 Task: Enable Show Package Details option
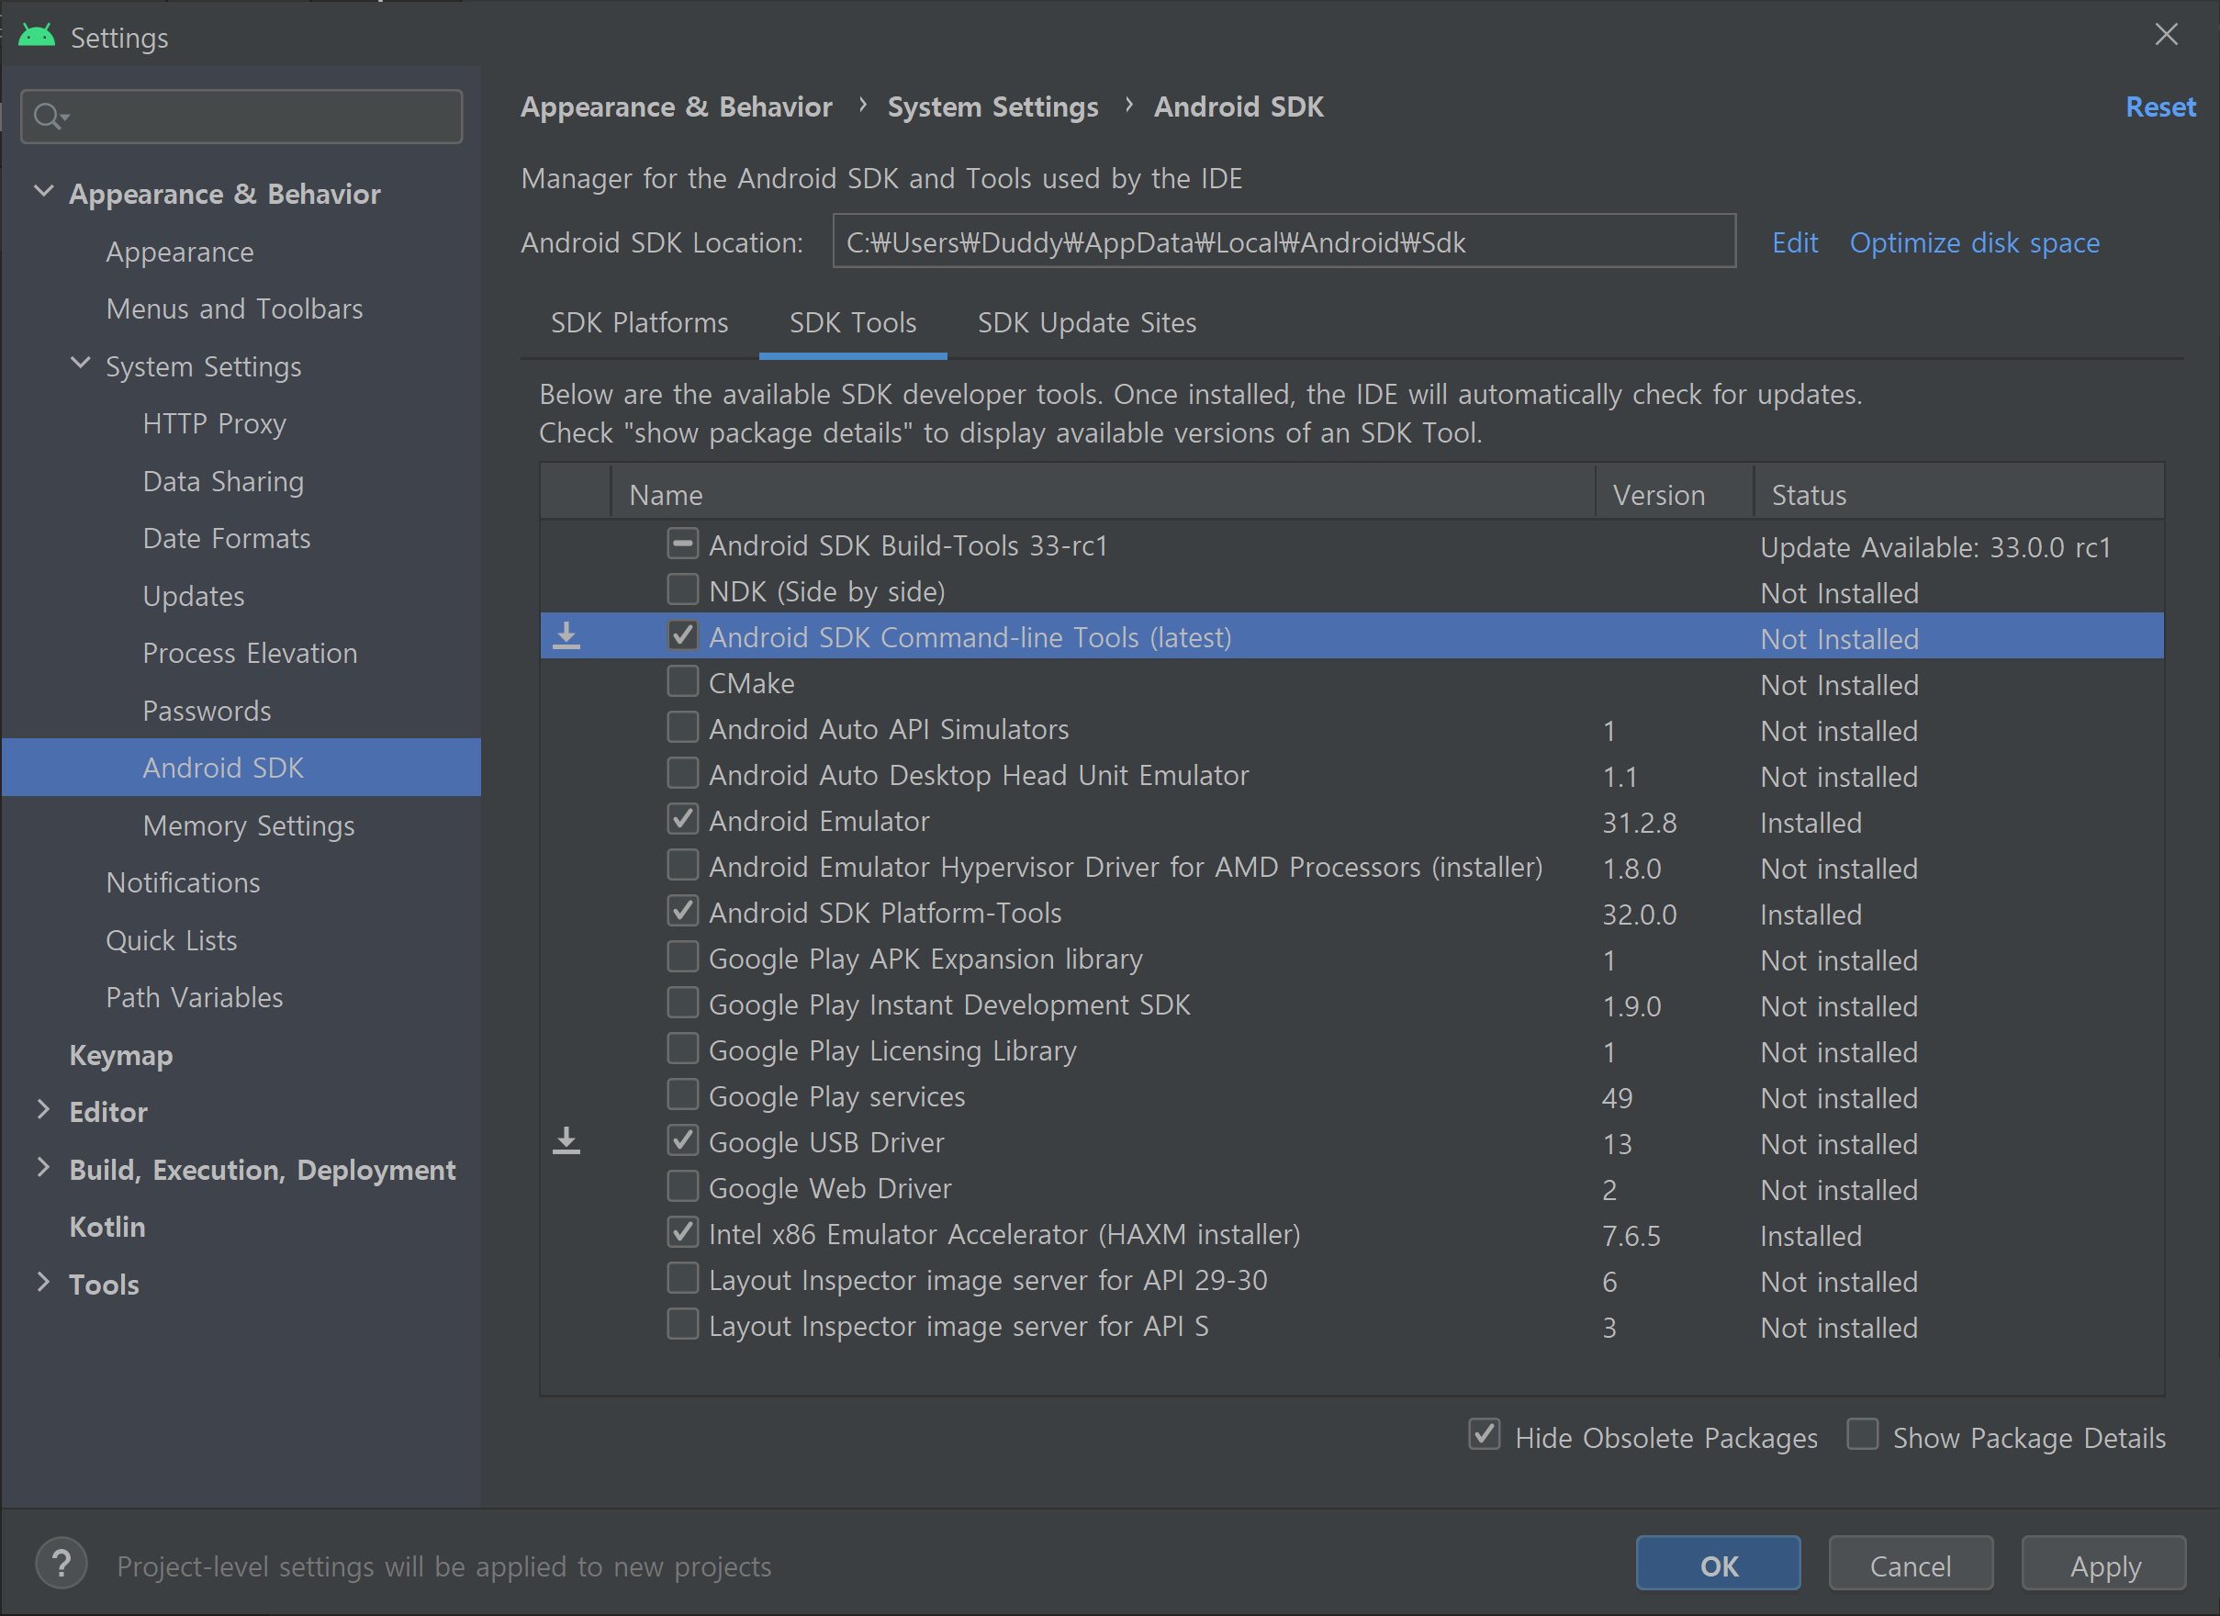pos(1862,1435)
